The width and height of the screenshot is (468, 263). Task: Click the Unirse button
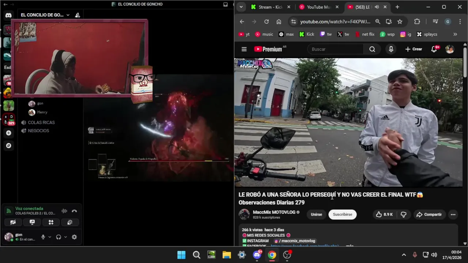(x=316, y=214)
